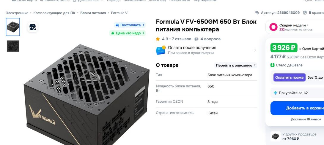Viewport: 324px width, 145px height.
Task: Expand the Постоплата badge
Action: (130, 25)
